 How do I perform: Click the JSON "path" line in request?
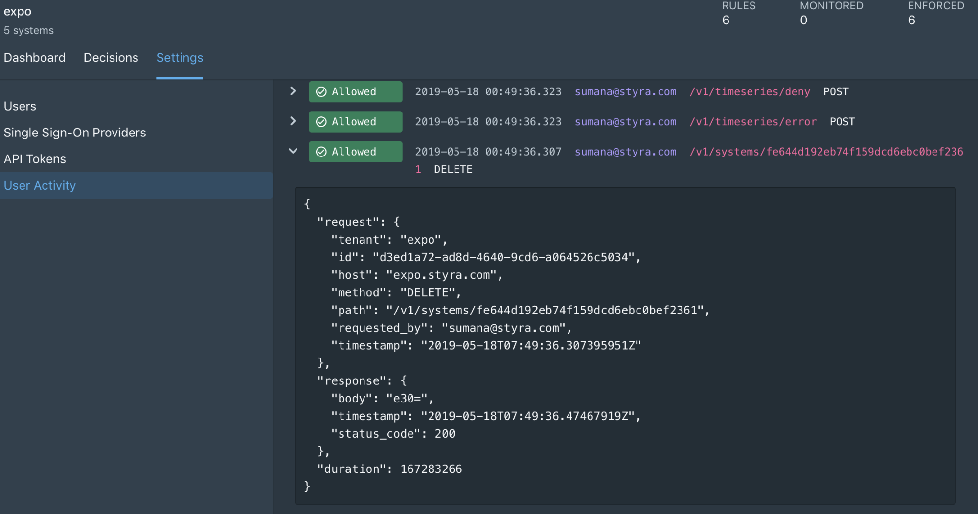point(520,310)
